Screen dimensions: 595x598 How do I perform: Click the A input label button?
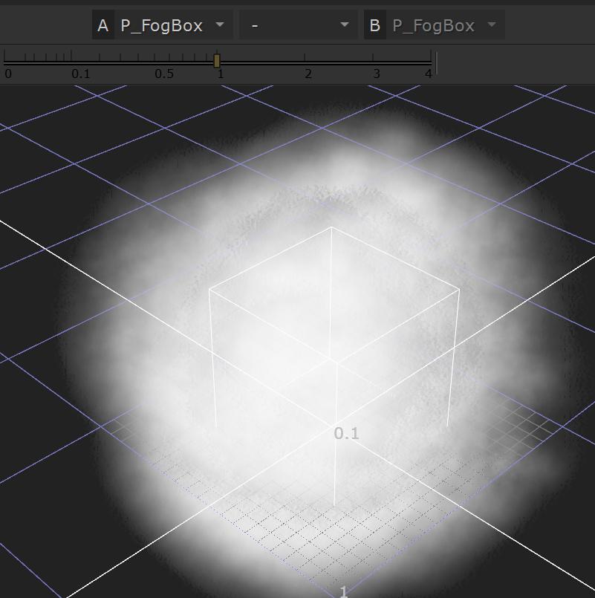[x=103, y=25]
